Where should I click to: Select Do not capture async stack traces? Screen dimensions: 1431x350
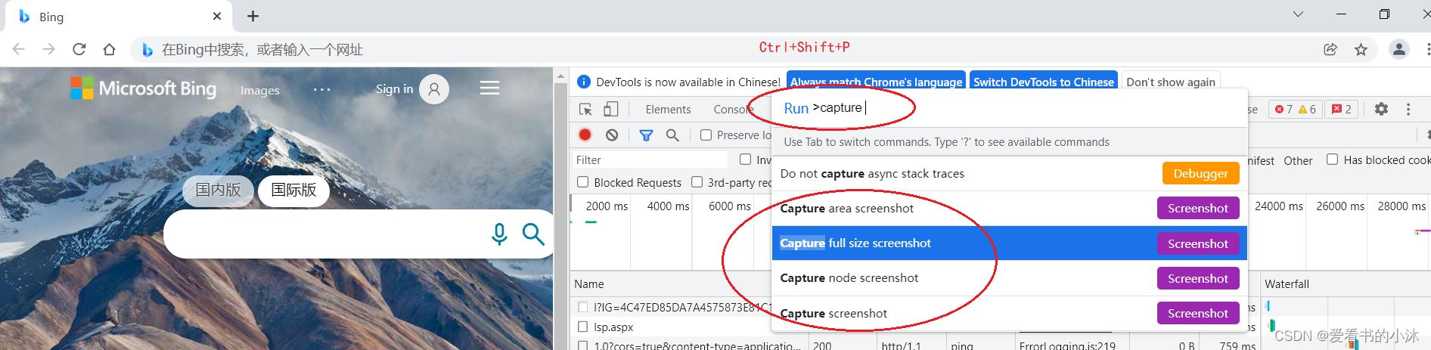[x=1010, y=174]
